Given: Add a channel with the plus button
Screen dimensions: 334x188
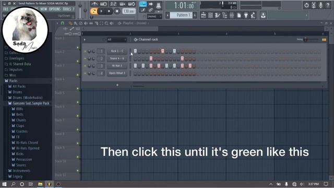Looking at the screenshot, I should [117, 85].
